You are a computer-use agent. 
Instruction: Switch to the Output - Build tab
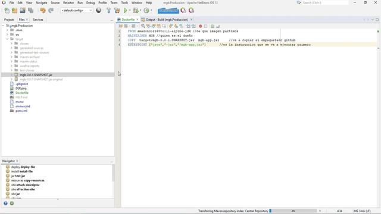[x=167, y=20]
